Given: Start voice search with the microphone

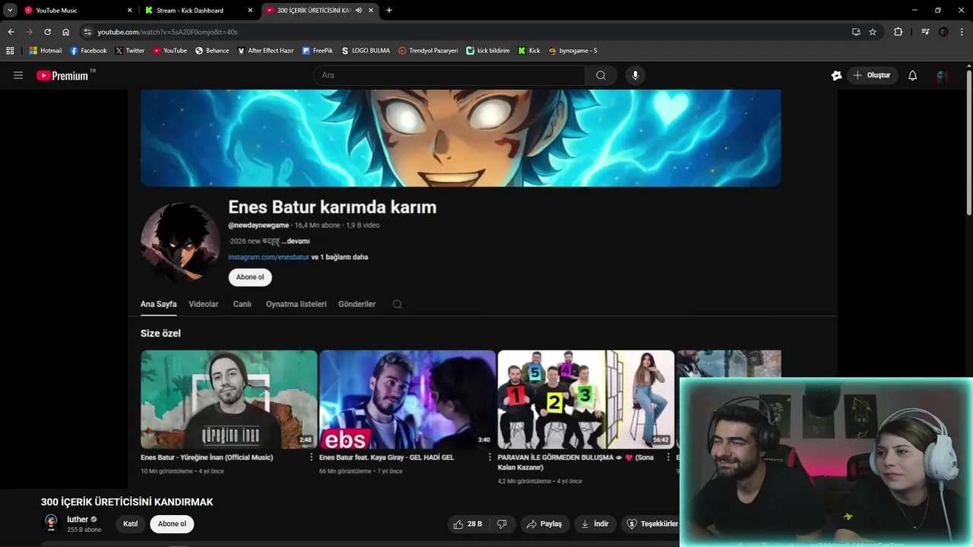Looking at the screenshot, I should (x=635, y=75).
